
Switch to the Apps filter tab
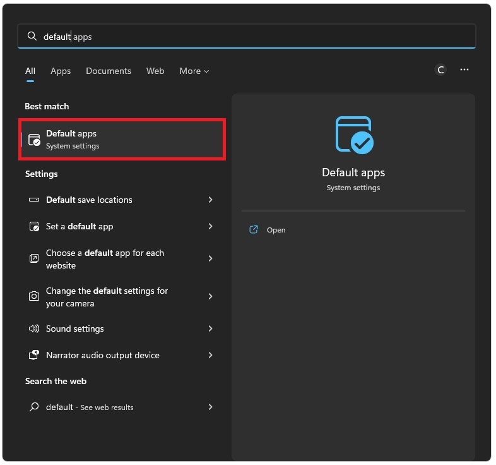(61, 71)
